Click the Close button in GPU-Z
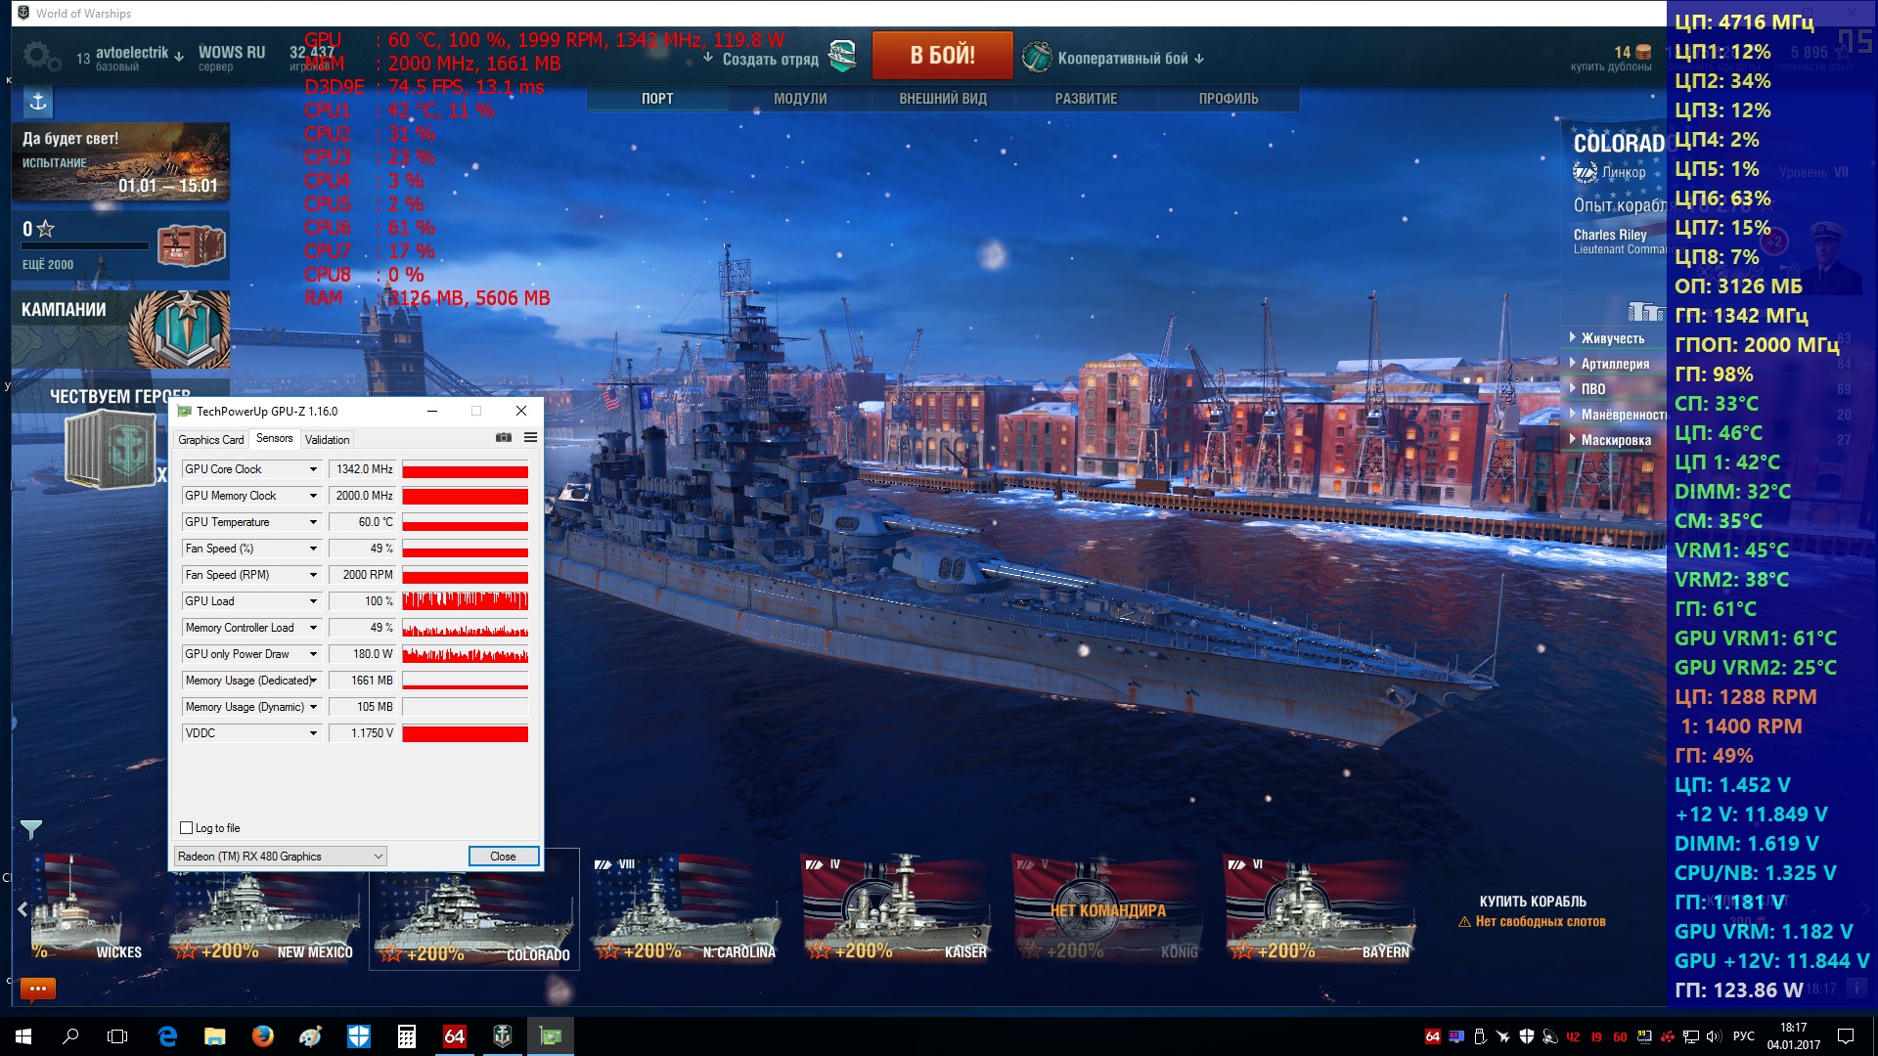The image size is (1878, 1056). coord(503,857)
